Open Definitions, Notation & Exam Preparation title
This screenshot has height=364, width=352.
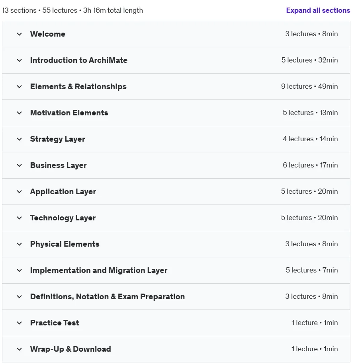point(108,296)
